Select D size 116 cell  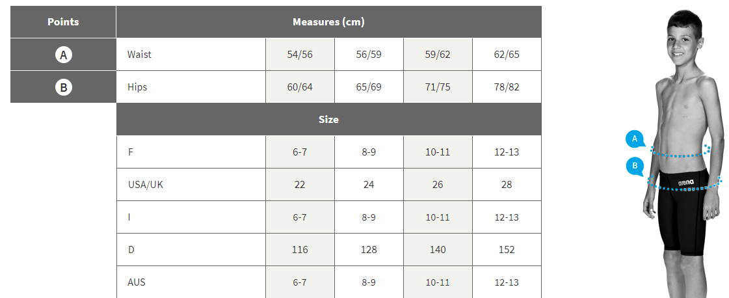(300, 250)
